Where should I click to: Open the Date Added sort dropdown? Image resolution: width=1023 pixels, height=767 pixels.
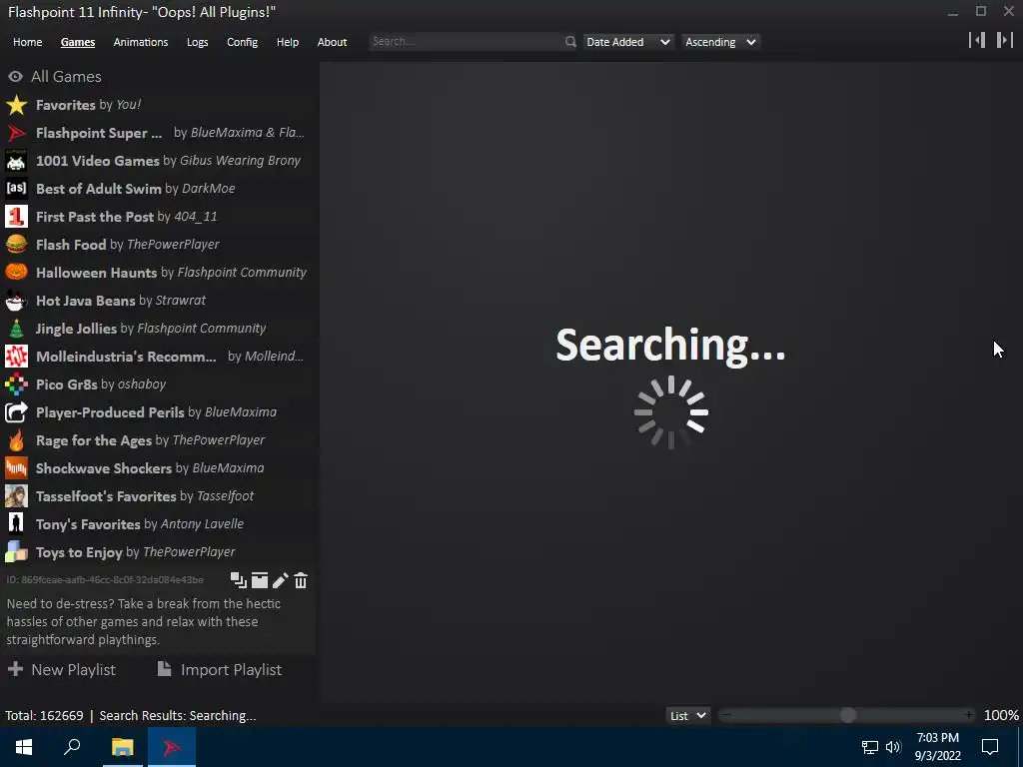coord(627,42)
